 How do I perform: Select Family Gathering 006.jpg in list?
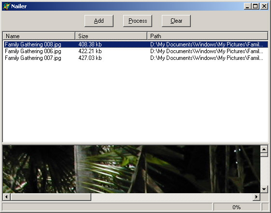[33, 51]
